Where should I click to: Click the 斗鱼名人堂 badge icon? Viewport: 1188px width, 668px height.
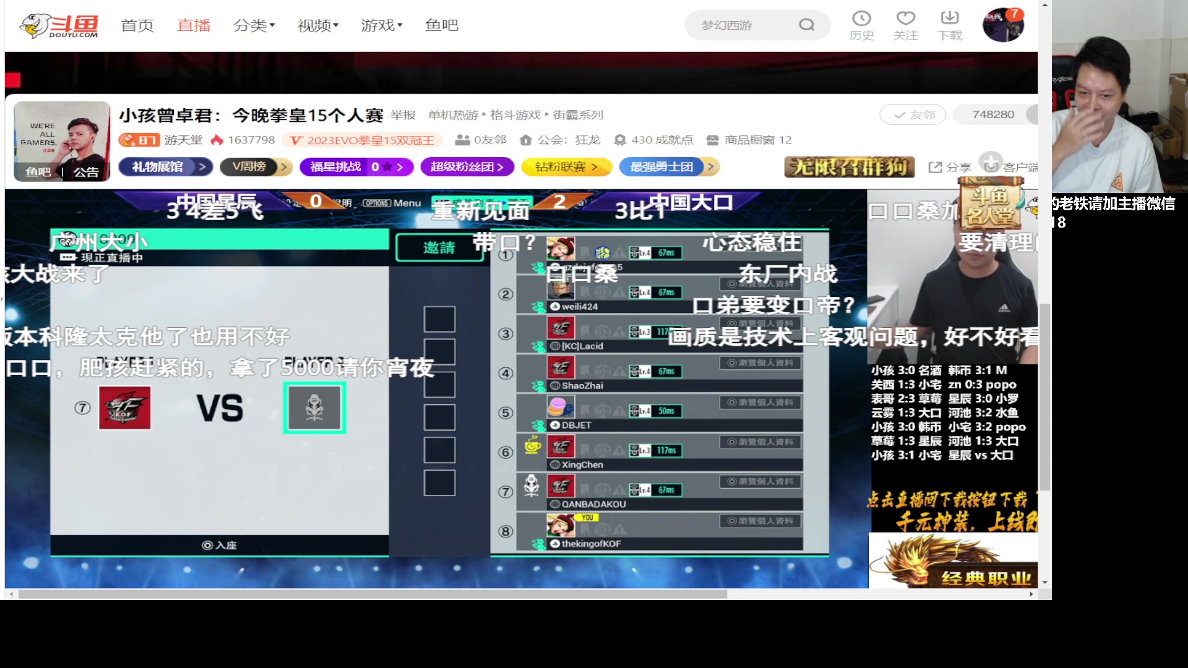[991, 204]
